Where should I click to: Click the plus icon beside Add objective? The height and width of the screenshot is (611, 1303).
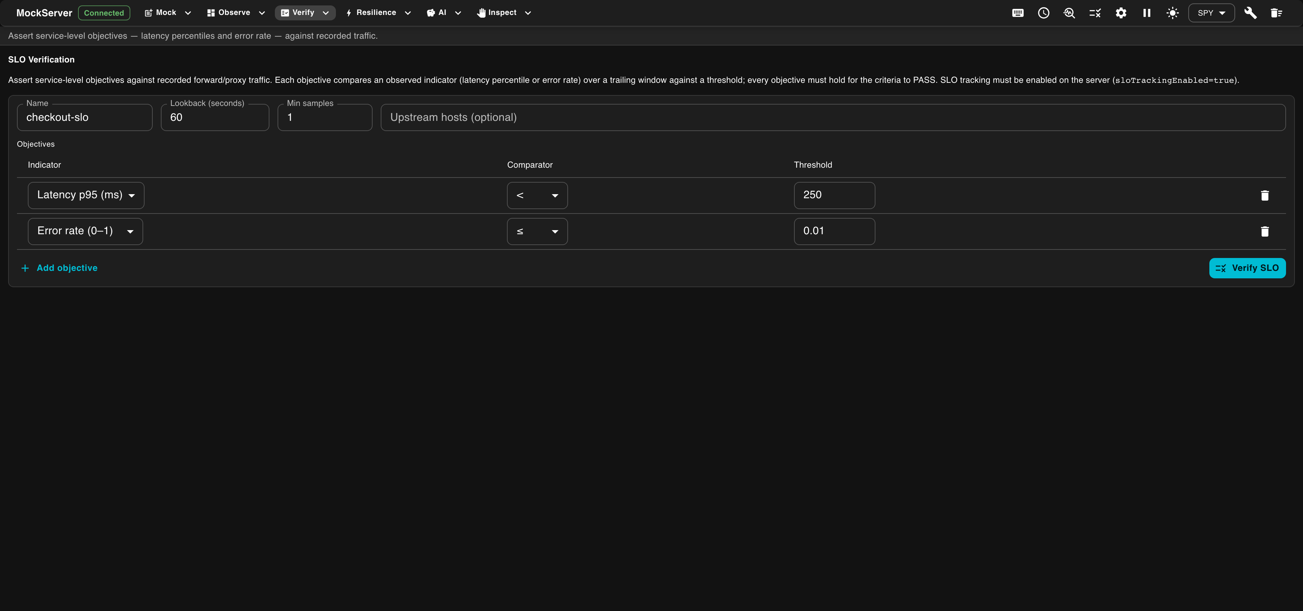tap(25, 268)
